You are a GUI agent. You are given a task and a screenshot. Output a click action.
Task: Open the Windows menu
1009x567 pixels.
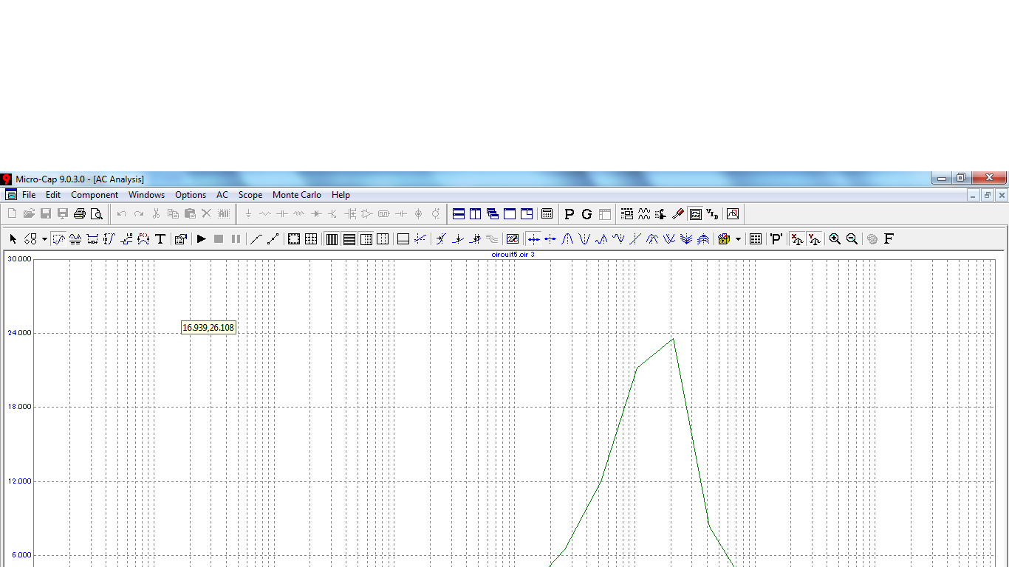click(x=146, y=195)
